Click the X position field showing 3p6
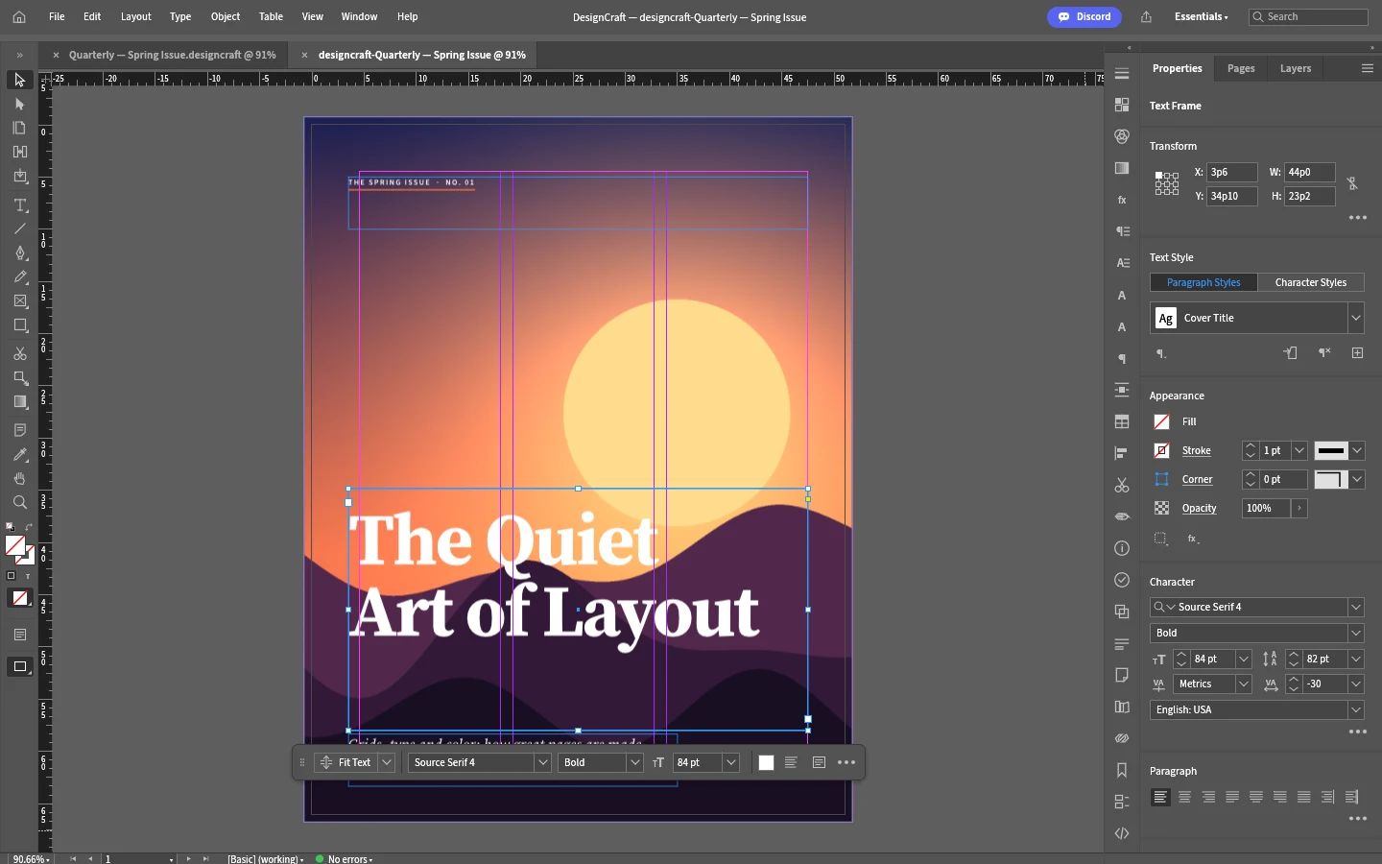The width and height of the screenshot is (1382, 864). coord(1232,172)
